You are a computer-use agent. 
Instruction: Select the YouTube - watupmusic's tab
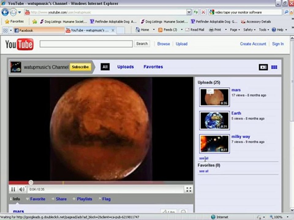click(88, 30)
